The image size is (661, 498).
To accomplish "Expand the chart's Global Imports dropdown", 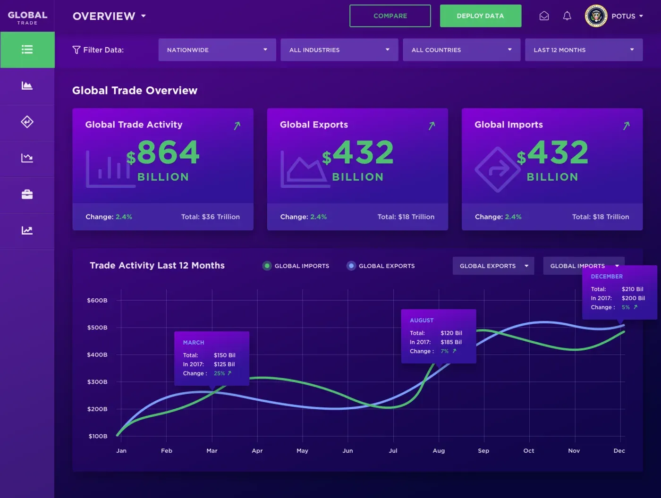I will pos(584,266).
